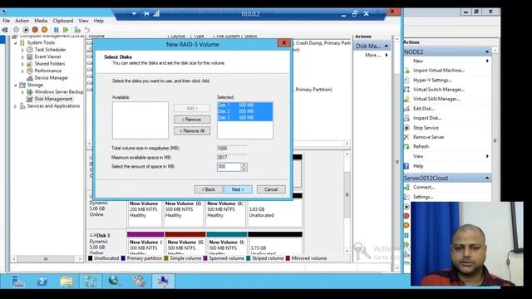Image resolution: width=532 pixels, height=299 pixels.
Task: Click Help icon in Hyper-V Actions
Action: 406,166
